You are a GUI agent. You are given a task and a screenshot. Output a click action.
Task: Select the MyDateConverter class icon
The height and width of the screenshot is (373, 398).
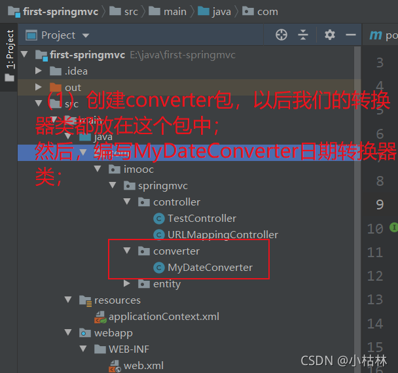159,268
